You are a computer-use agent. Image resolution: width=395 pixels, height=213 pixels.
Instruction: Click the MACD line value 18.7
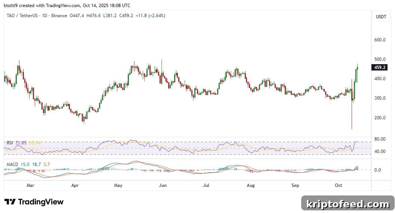[x=37, y=165]
